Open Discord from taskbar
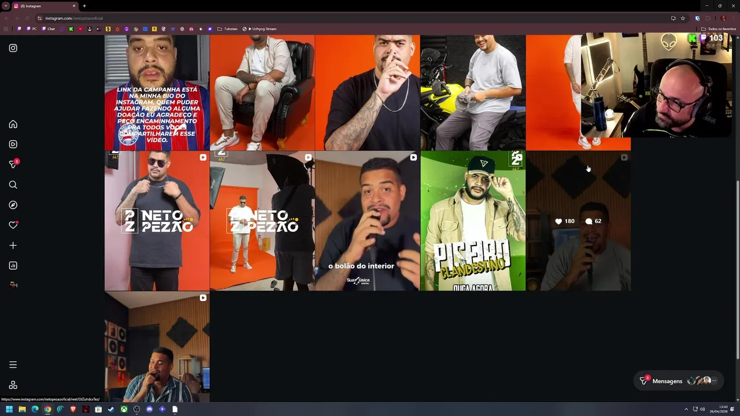 click(x=149, y=409)
